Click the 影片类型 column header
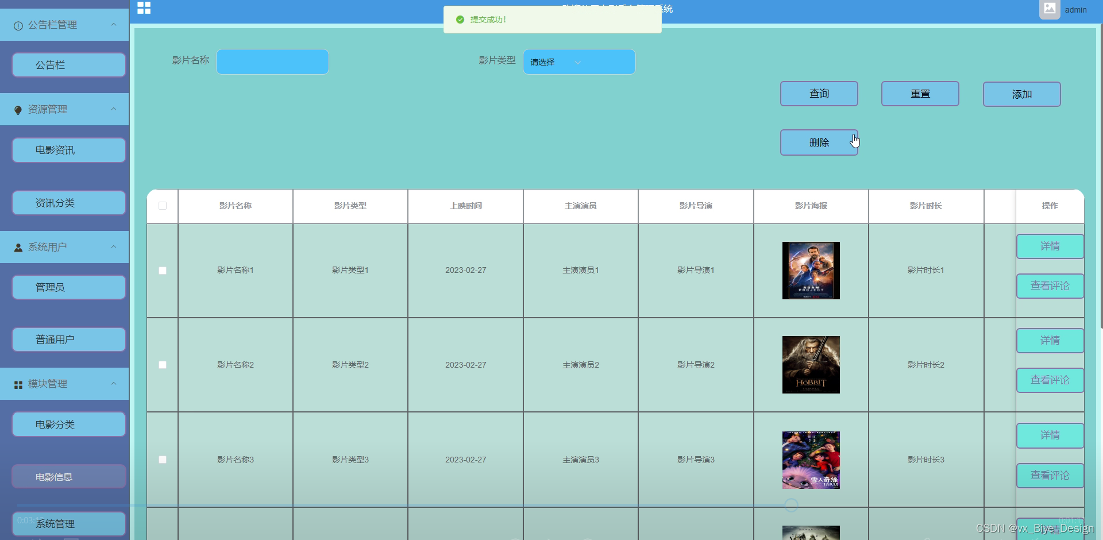The image size is (1103, 540). [350, 206]
